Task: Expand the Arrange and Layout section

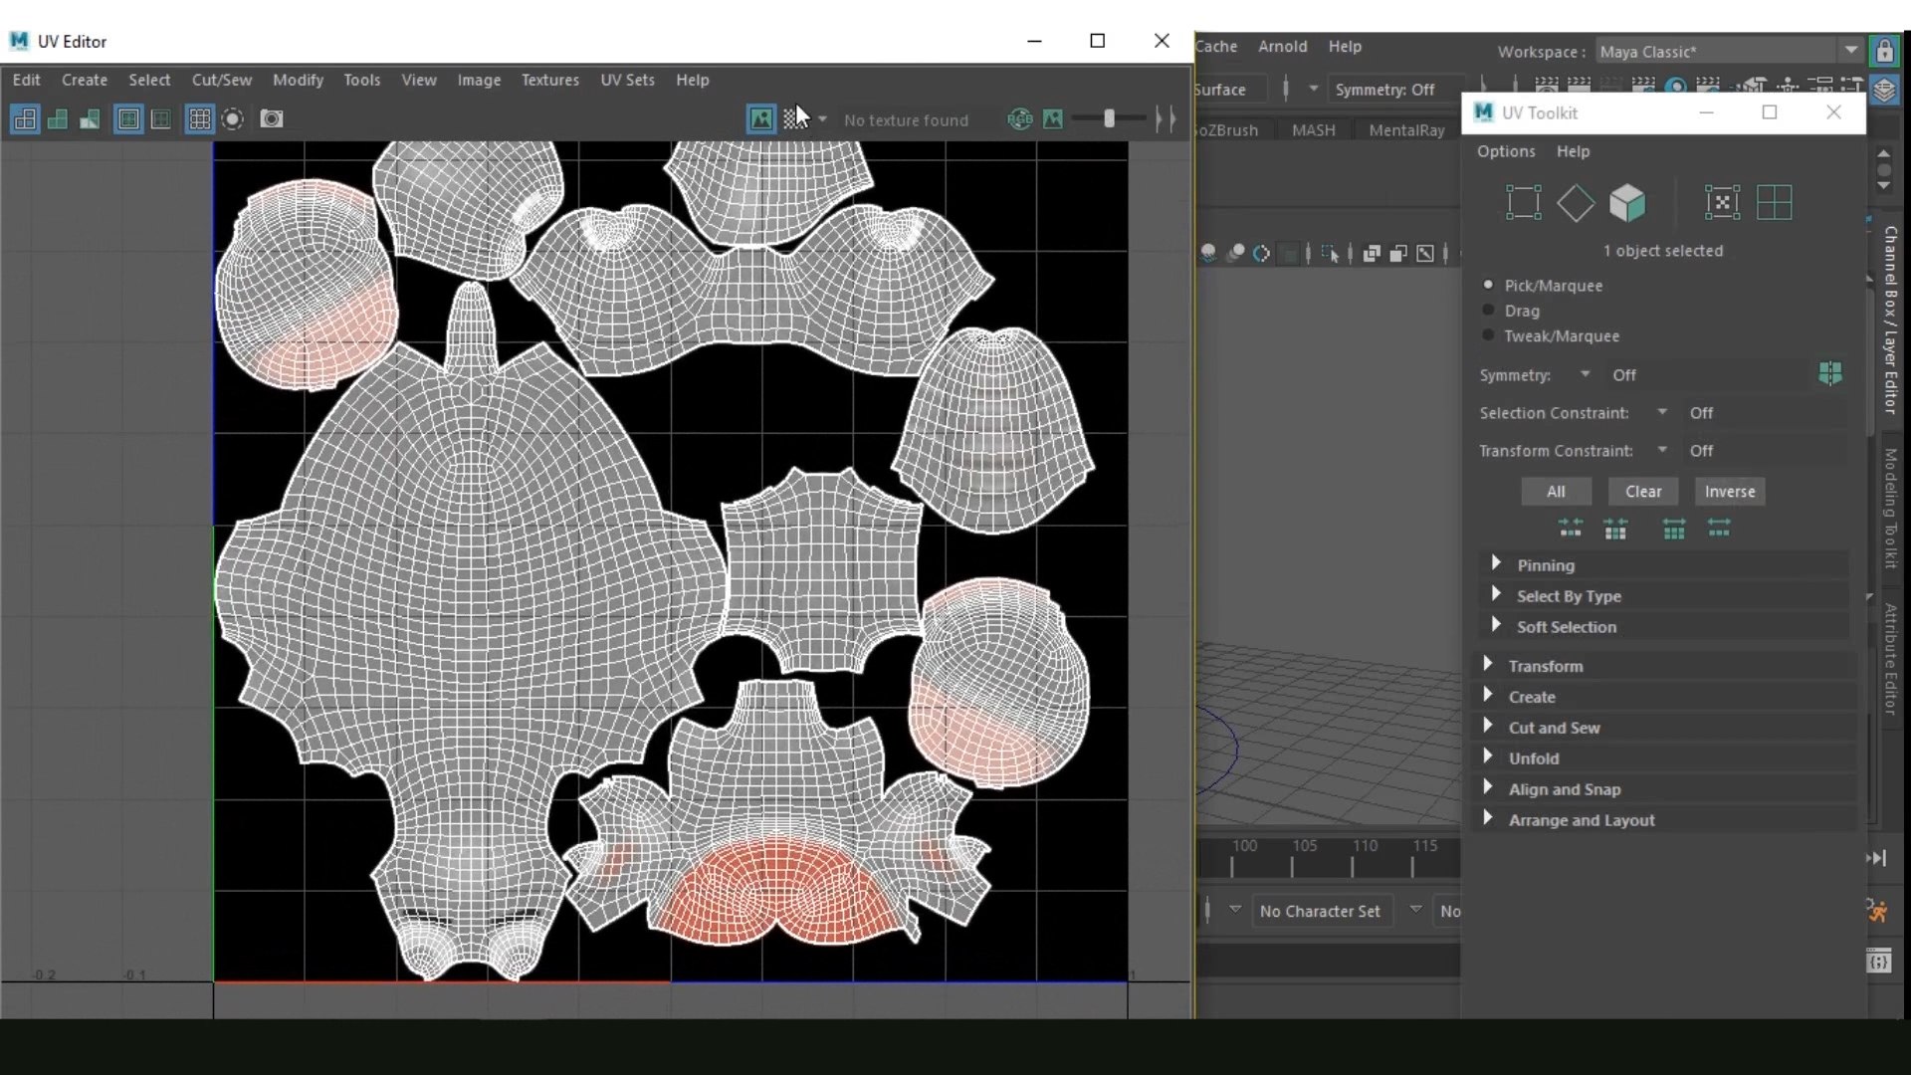Action: point(1664,820)
